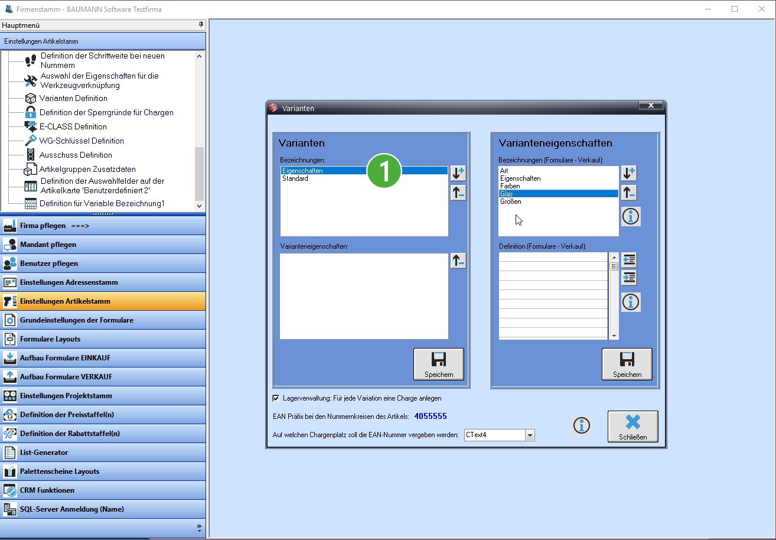
Task: Click the Schließen button
Action: (x=633, y=427)
